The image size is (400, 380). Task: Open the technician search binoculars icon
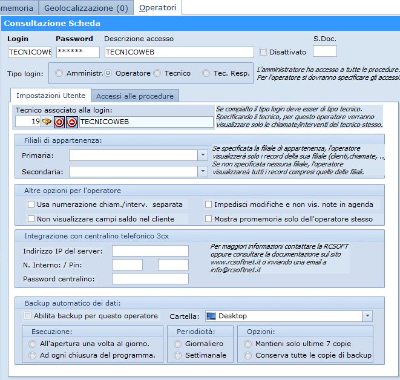click(x=47, y=122)
